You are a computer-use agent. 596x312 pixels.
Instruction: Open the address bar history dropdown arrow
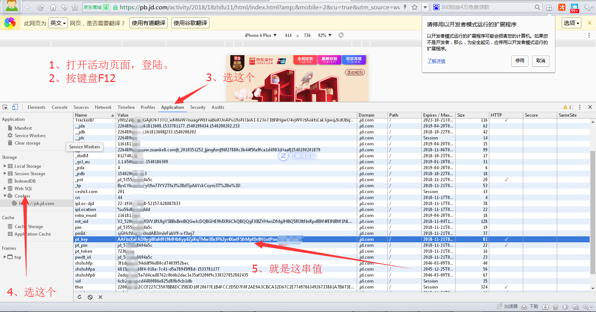click(425, 7)
